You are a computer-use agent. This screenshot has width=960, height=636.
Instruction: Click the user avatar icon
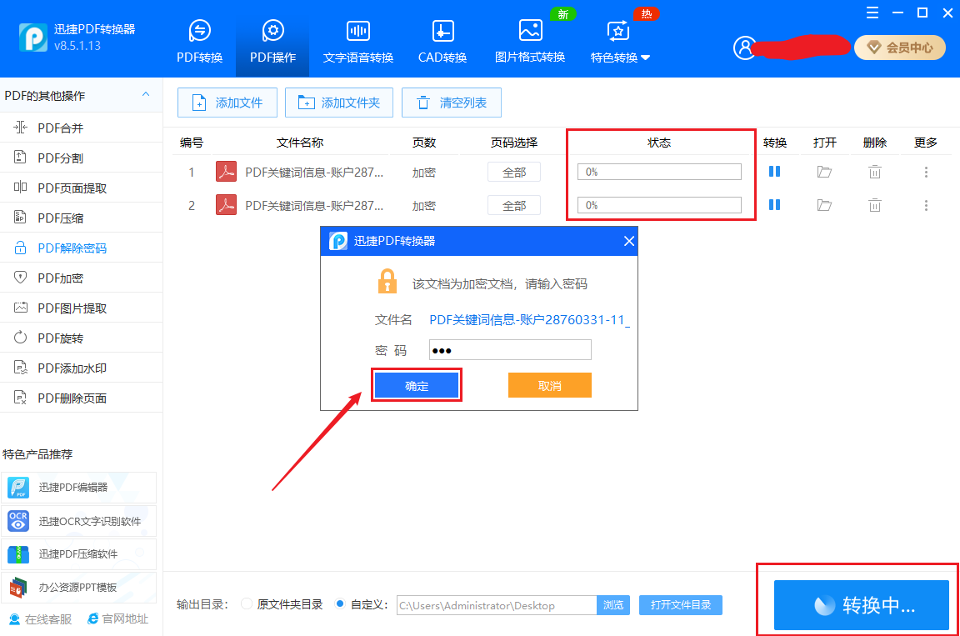tap(744, 48)
